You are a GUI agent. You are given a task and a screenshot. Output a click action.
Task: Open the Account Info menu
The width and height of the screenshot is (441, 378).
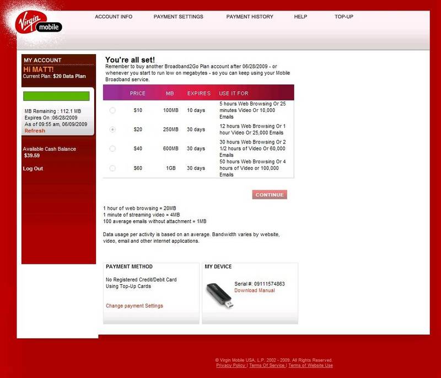pyautogui.click(x=114, y=17)
